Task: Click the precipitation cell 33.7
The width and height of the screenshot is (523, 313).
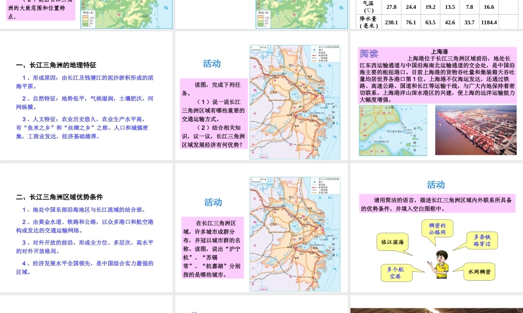Action: click(469, 22)
